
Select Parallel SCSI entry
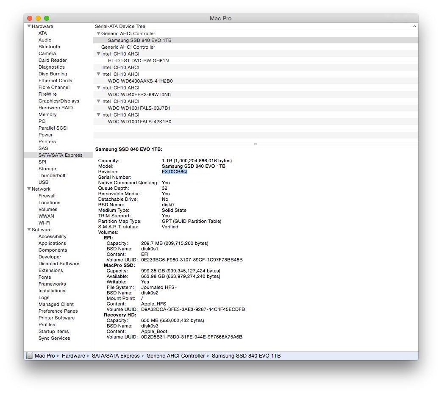click(53, 128)
